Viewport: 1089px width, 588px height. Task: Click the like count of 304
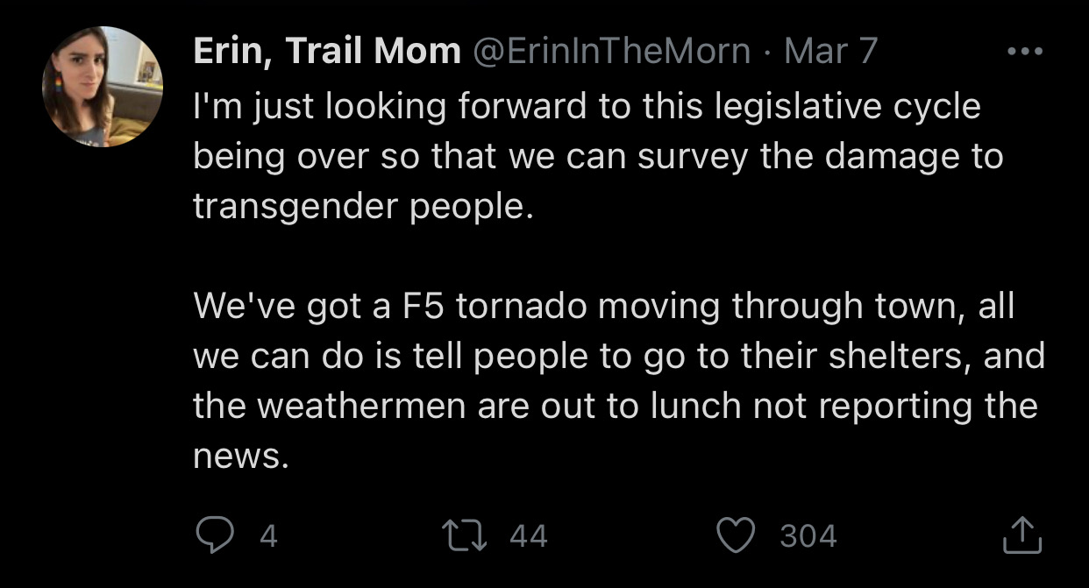808,535
